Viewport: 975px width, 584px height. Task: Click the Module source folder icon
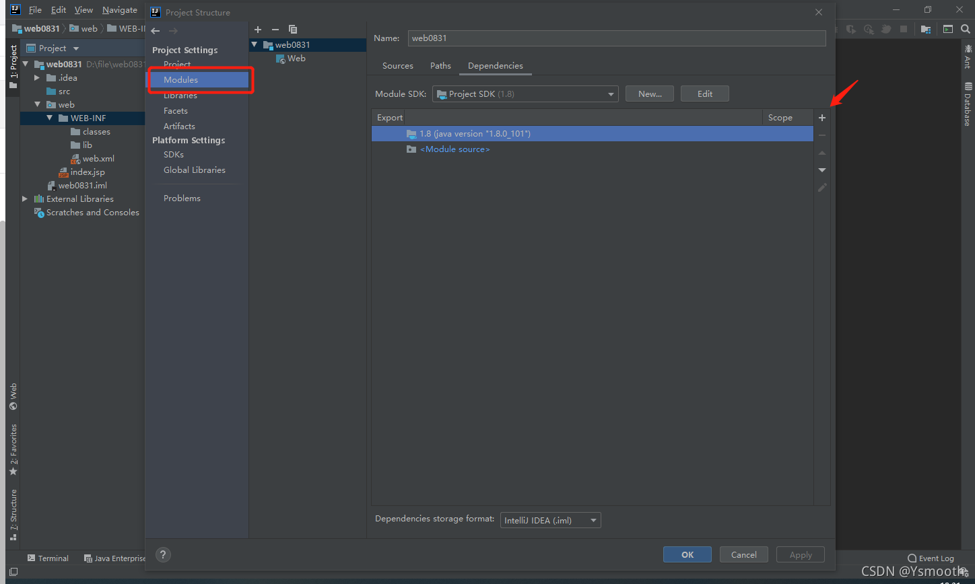pos(411,149)
